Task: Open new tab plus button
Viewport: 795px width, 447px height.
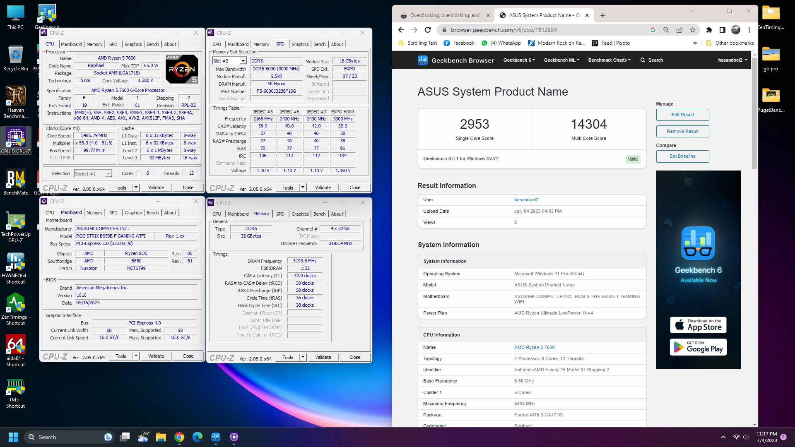Action: (603, 15)
